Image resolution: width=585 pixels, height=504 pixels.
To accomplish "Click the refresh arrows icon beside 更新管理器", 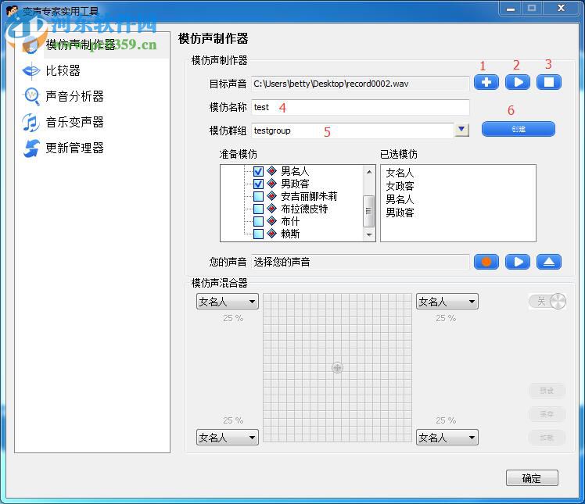I will 31,148.
